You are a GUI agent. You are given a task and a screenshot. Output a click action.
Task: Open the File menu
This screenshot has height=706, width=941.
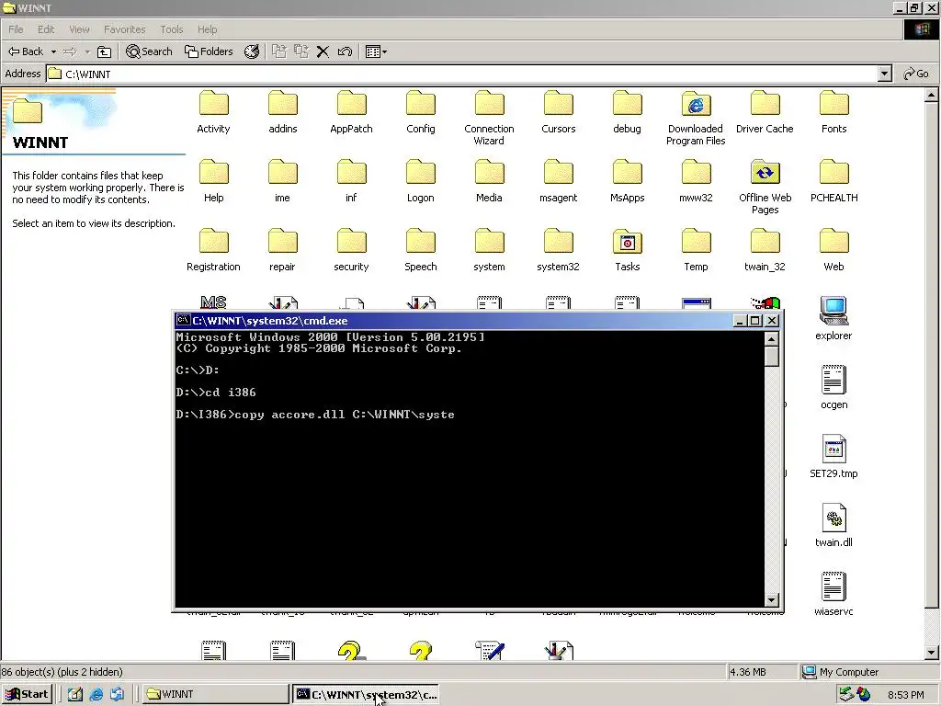point(16,29)
